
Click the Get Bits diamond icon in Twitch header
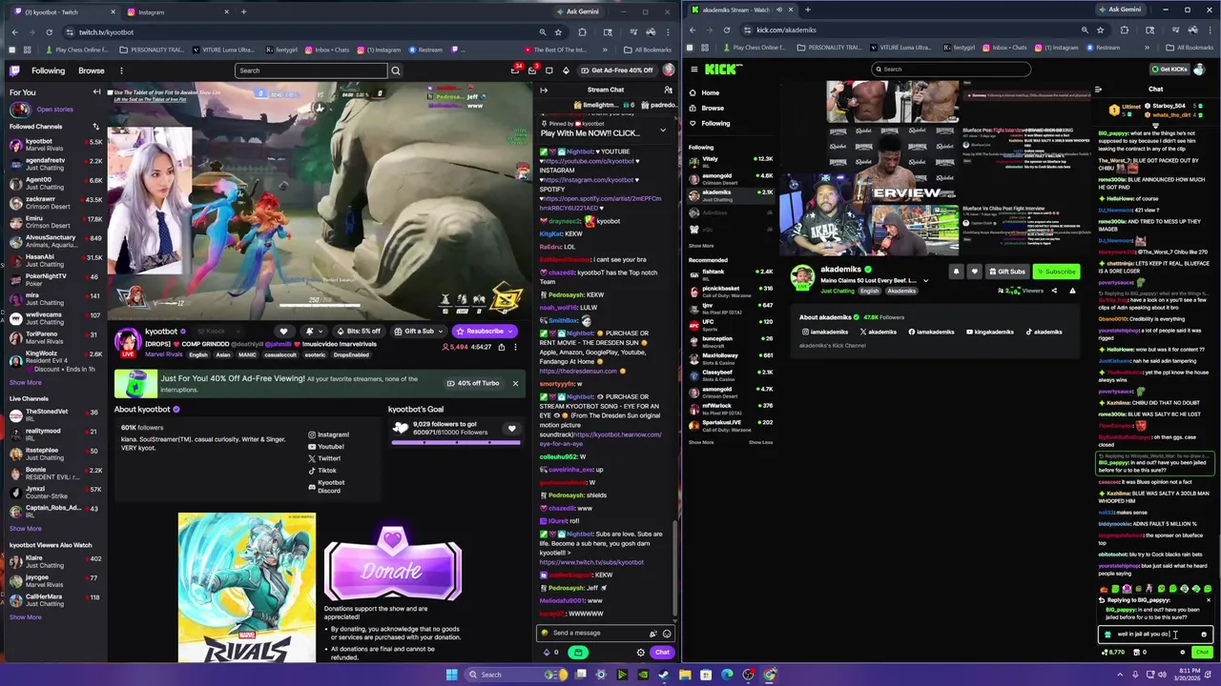coord(566,71)
